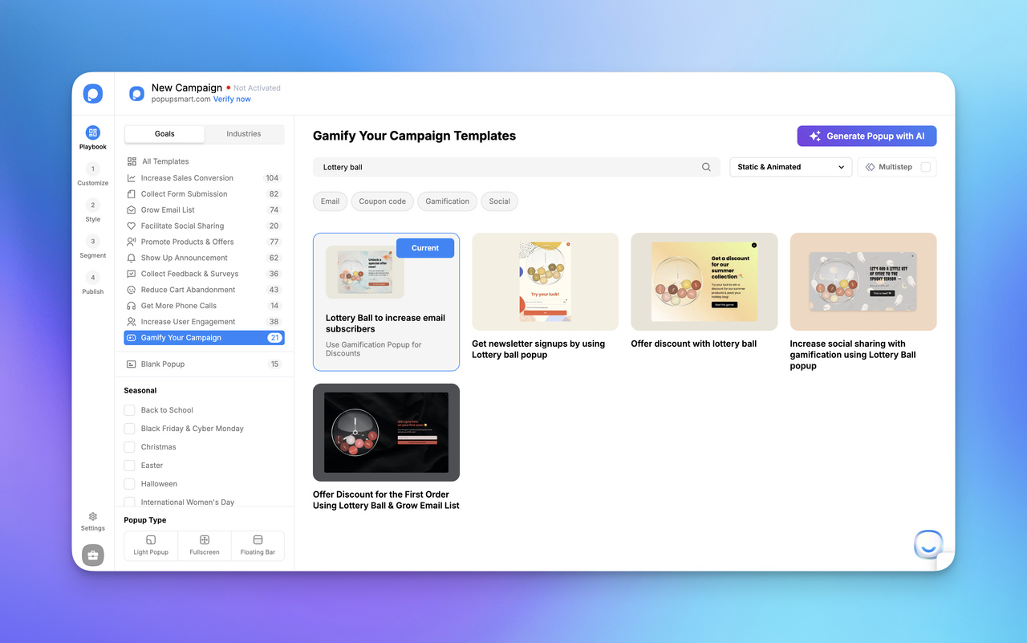Go to the Publish step
Screen dimensions: 1027x643
point(92,284)
